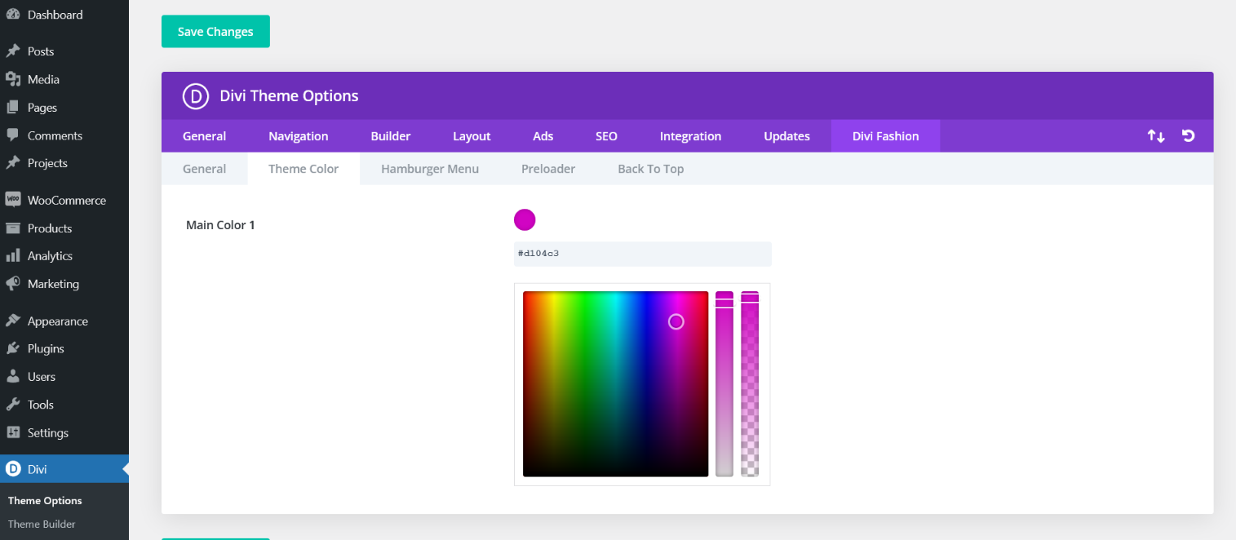The width and height of the screenshot is (1236, 540).
Task: Select the Divi Fashion tab
Action: tap(885, 136)
